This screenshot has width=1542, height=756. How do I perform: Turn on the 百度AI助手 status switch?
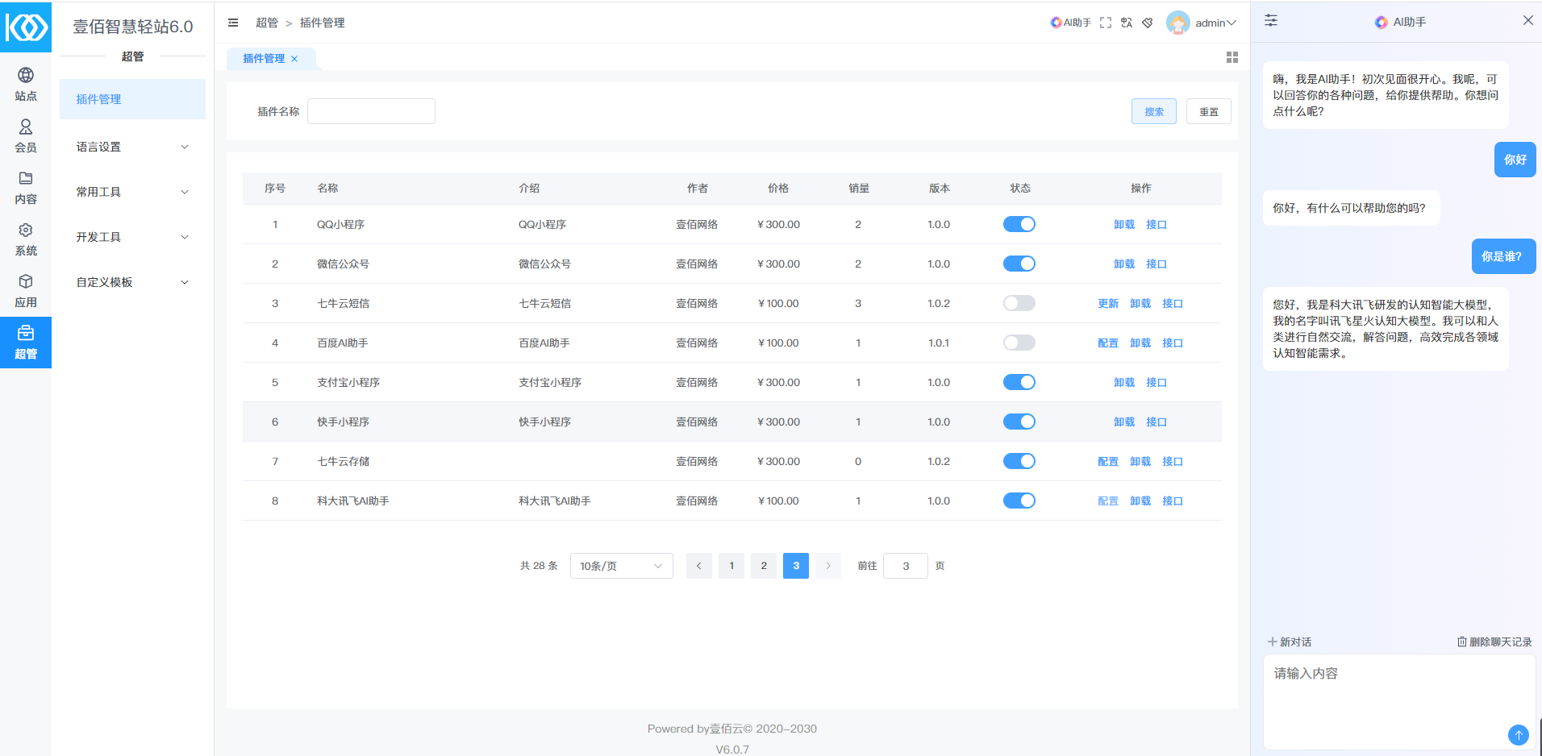point(1019,343)
